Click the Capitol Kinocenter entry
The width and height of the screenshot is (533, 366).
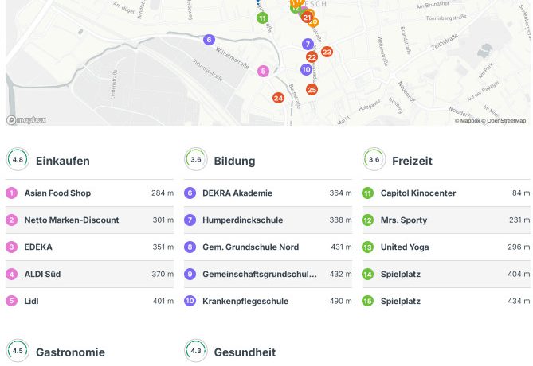(446, 193)
